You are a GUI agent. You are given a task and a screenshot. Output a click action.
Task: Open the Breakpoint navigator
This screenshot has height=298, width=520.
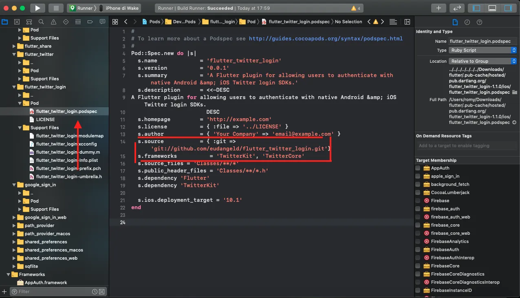click(x=90, y=22)
